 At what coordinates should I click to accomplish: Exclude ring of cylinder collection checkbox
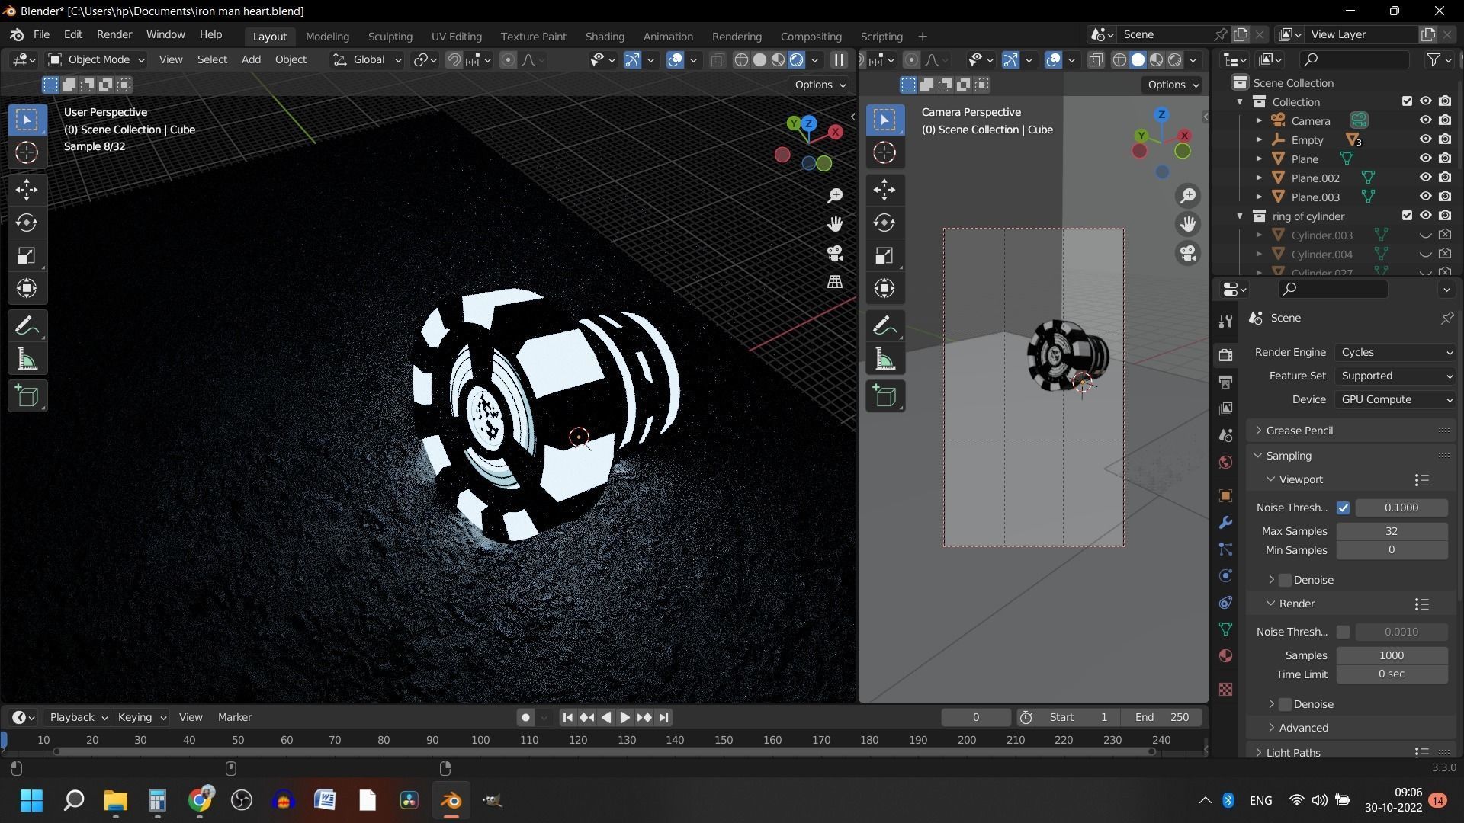pyautogui.click(x=1407, y=216)
